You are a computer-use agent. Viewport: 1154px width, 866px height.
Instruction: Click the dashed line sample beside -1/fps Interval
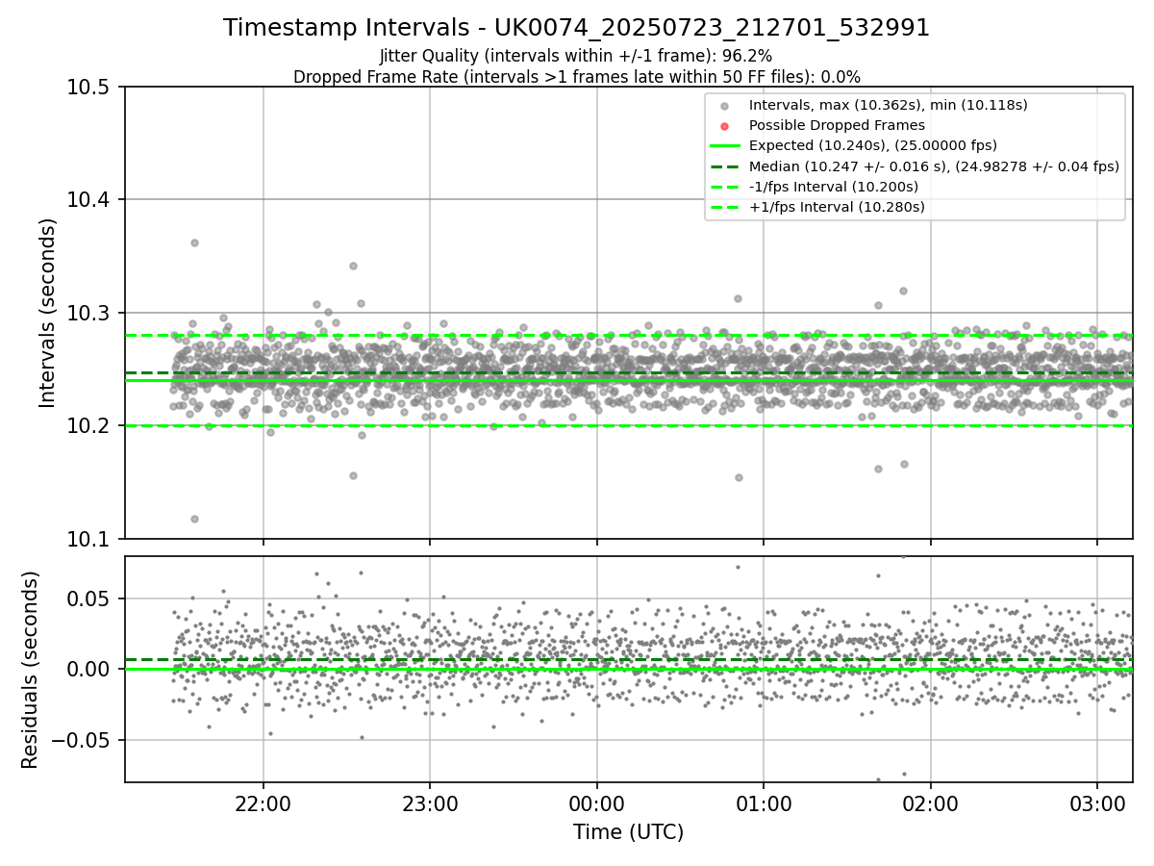click(725, 187)
